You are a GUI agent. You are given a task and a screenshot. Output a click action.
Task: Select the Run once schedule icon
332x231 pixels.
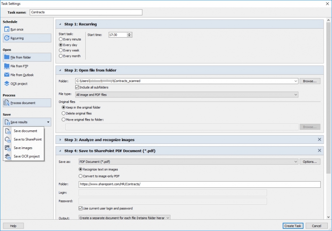[x=7, y=29]
